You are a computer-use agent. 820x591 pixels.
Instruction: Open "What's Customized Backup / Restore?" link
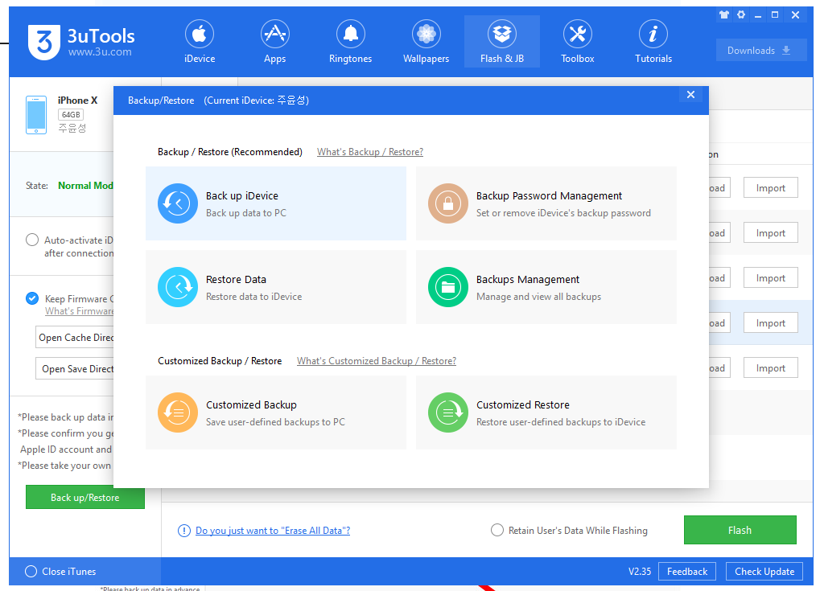coord(377,361)
